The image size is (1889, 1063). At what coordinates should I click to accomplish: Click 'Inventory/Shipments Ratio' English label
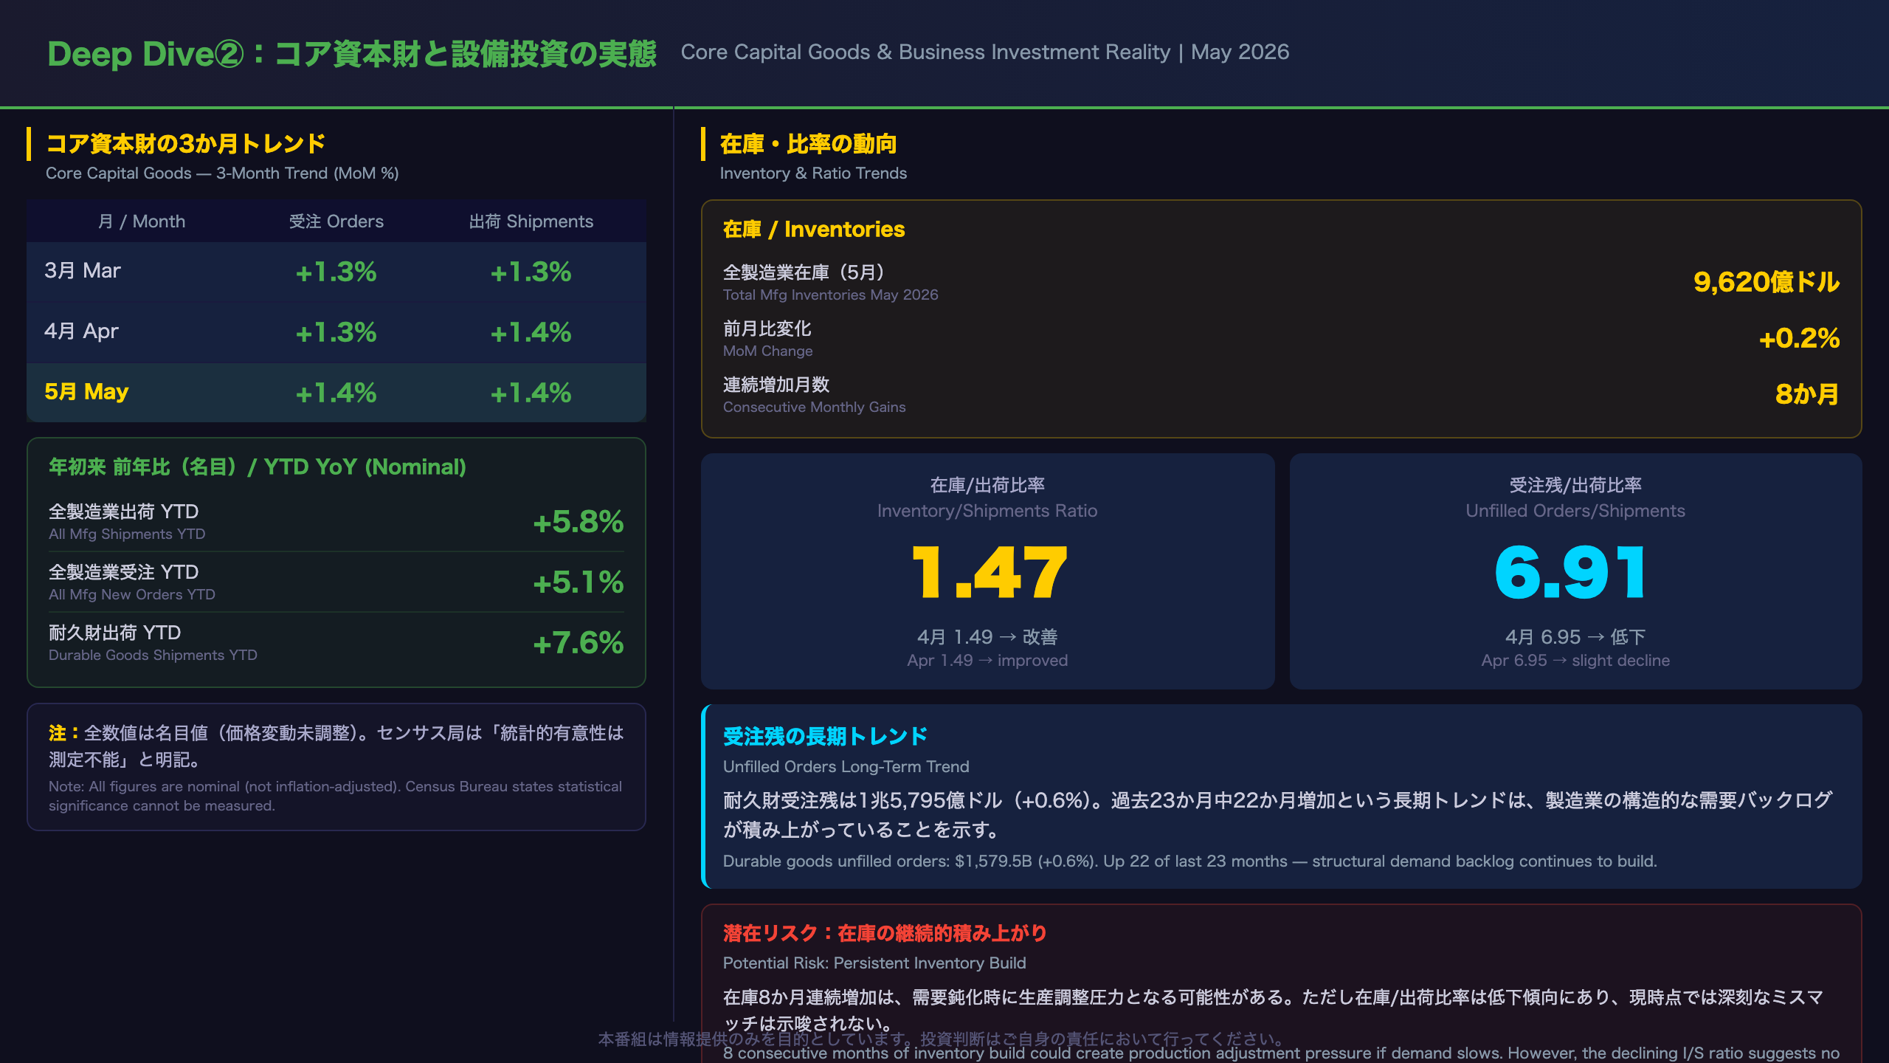[987, 511]
